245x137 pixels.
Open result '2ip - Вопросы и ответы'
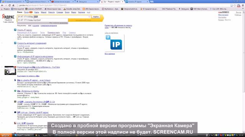tap(28, 91)
